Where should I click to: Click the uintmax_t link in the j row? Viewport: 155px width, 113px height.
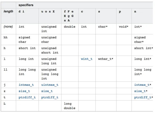pos(50,85)
